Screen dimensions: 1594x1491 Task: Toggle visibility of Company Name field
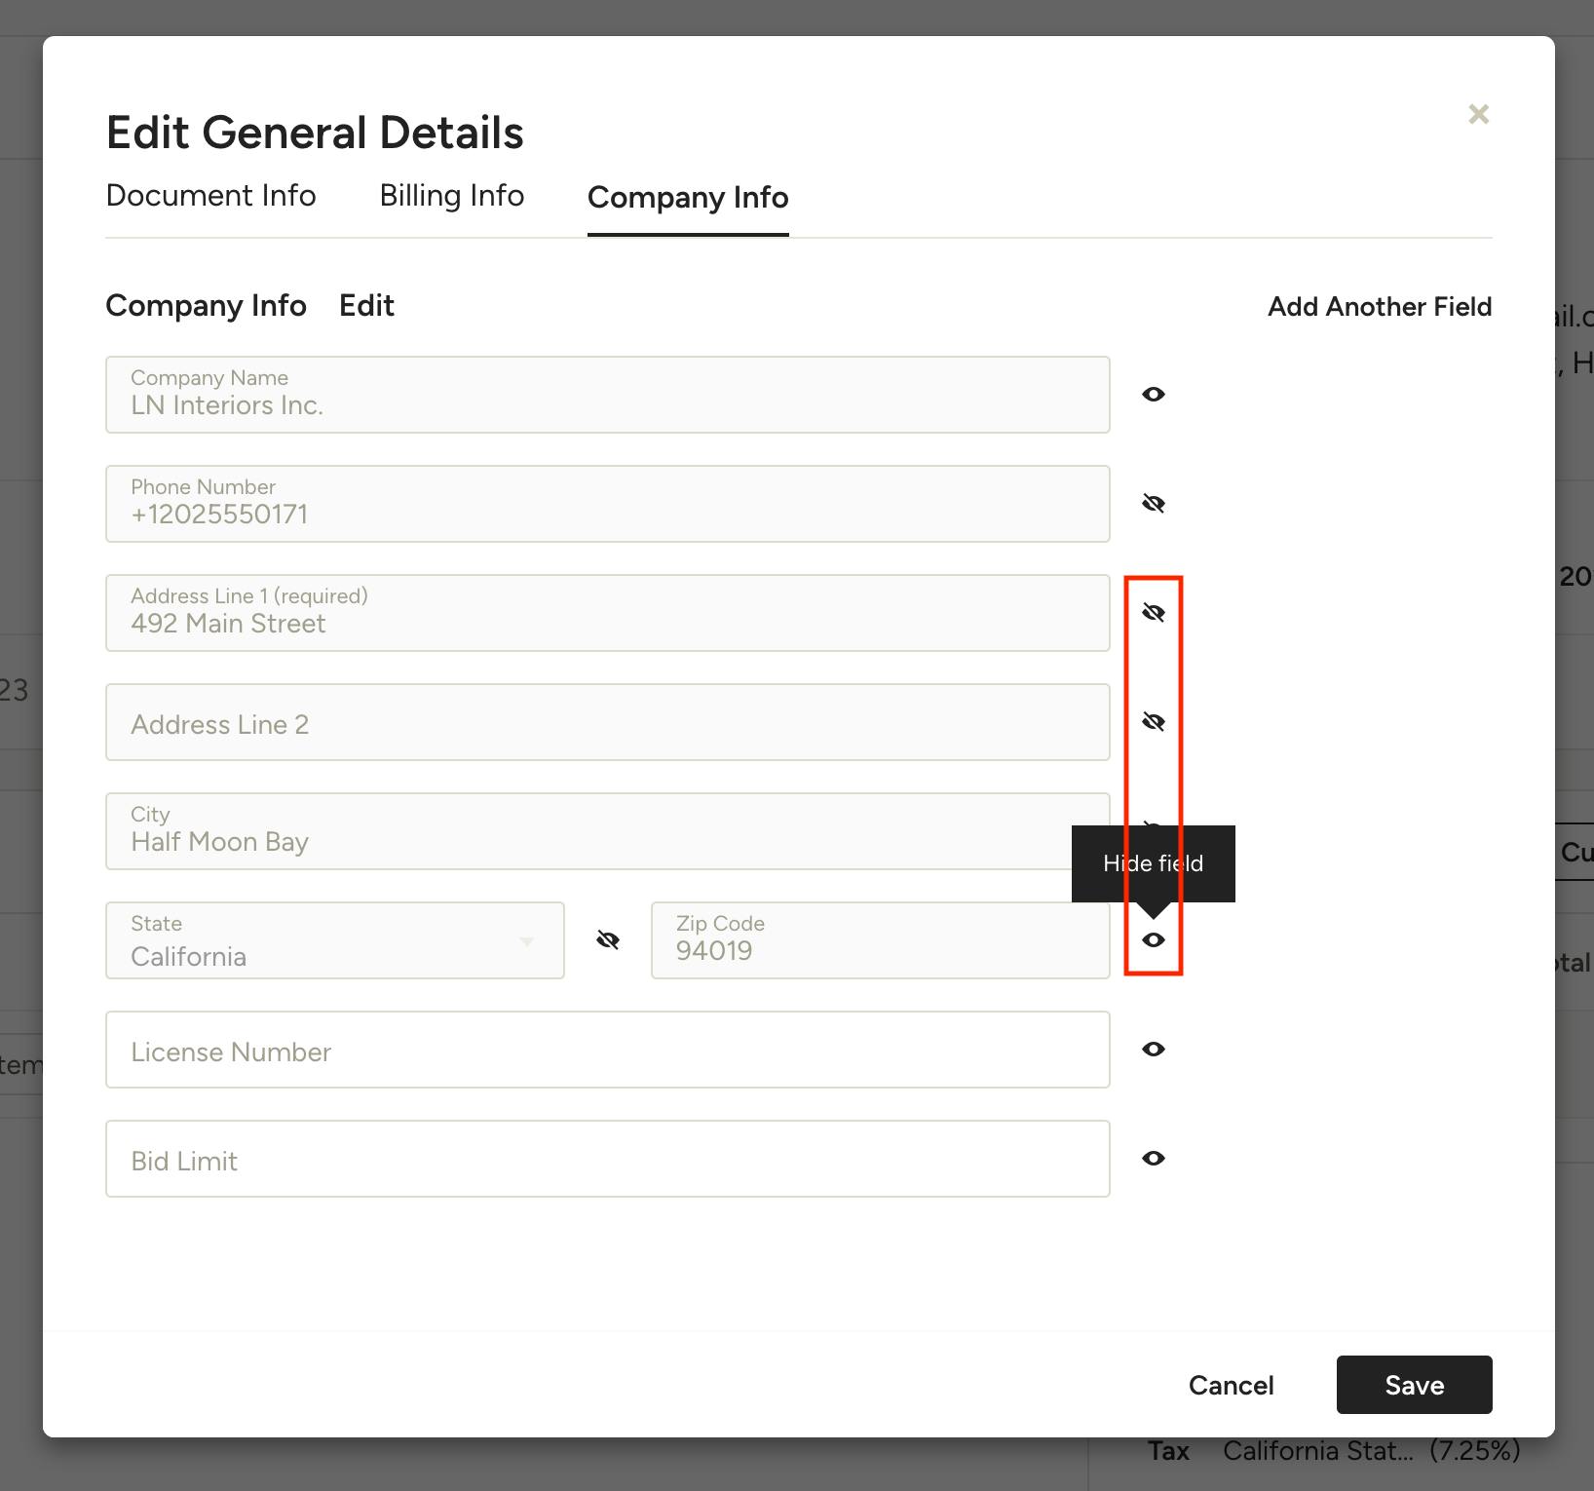1154,395
